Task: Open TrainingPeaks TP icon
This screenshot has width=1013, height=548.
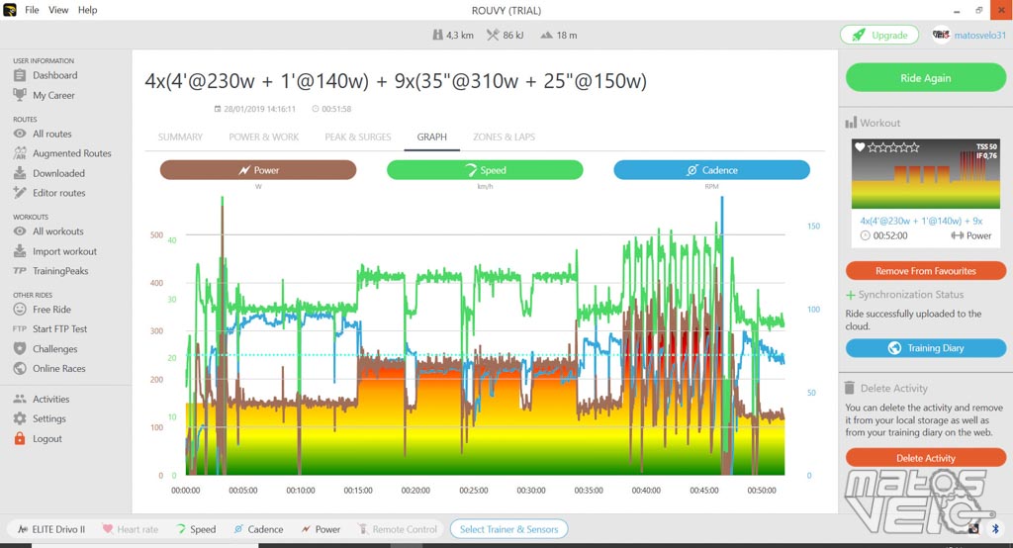Action: [20, 271]
